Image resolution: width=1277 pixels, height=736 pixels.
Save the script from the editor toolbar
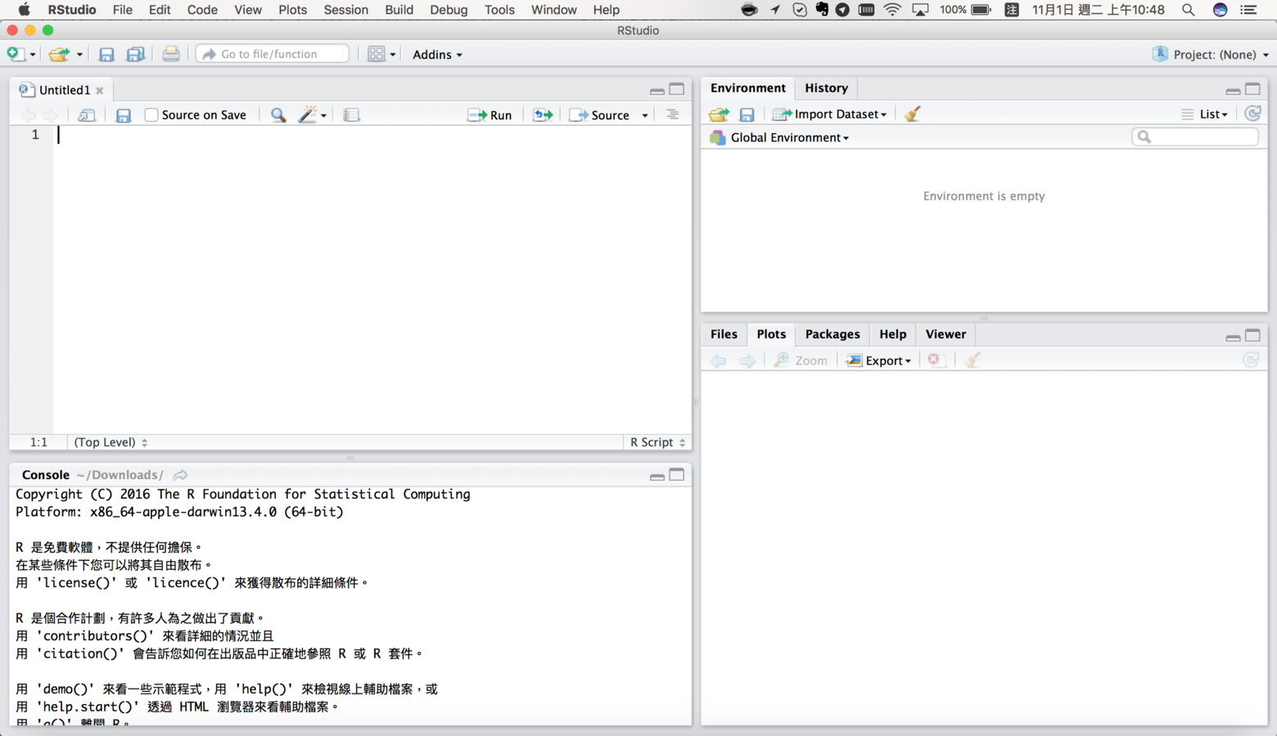coord(123,115)
